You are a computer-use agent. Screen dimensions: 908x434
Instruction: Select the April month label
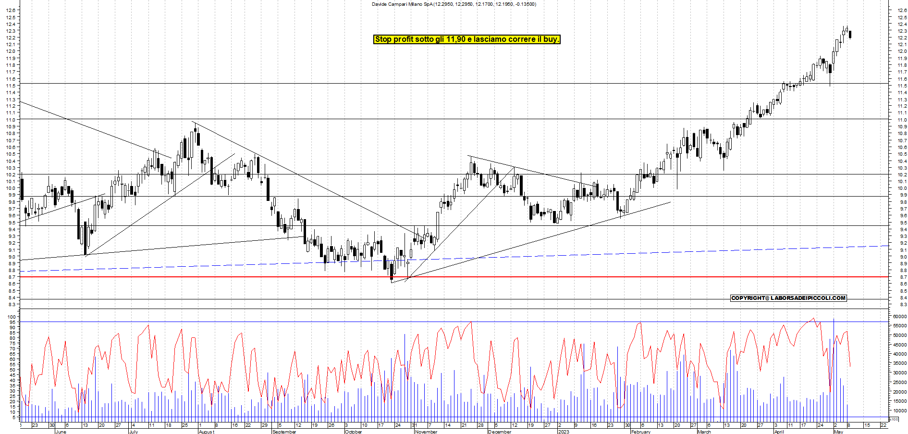click(x=779, y=432)
